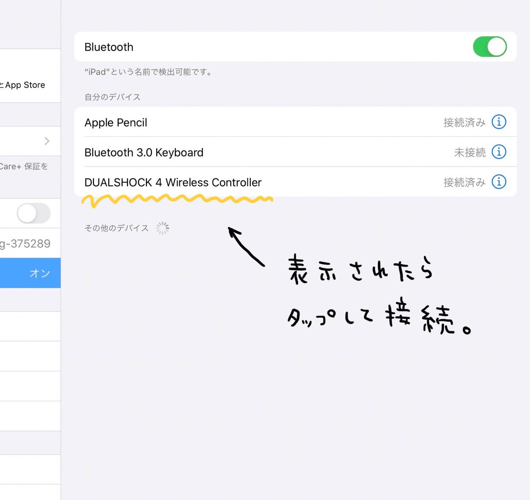
Task: Open info for DUALSHOCK 4 Wireless Controller
Action: coord(499,182)
